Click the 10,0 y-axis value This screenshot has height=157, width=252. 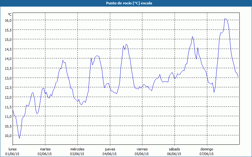pos(8,136)
